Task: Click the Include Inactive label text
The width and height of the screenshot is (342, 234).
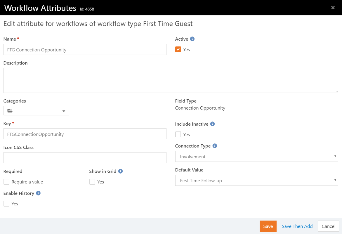Action: pyautogui.click(x=192, y=124)
